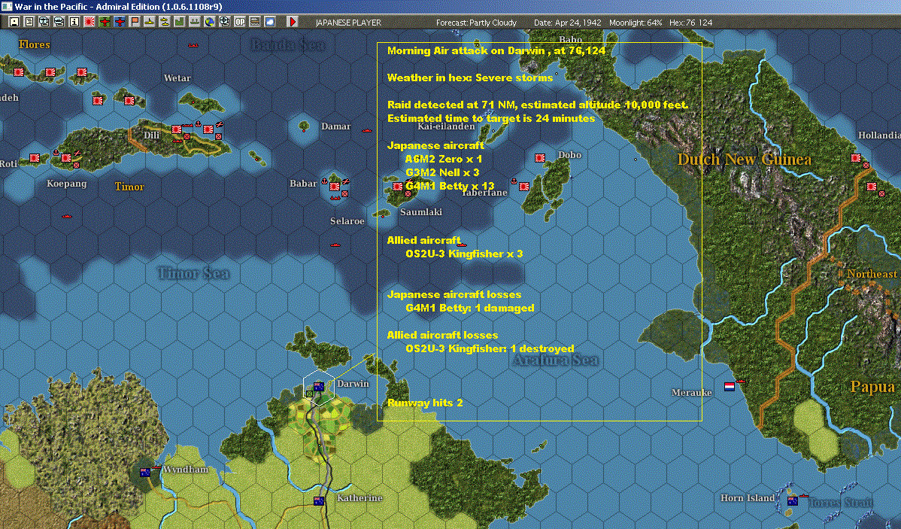Click the Koepang map label

tap(67, 184)
